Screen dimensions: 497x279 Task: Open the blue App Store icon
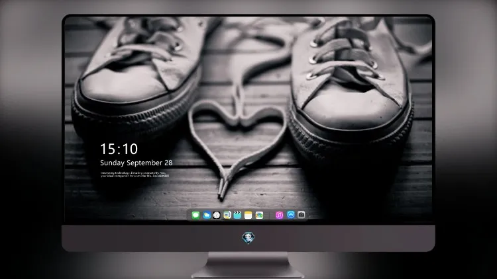291,215
